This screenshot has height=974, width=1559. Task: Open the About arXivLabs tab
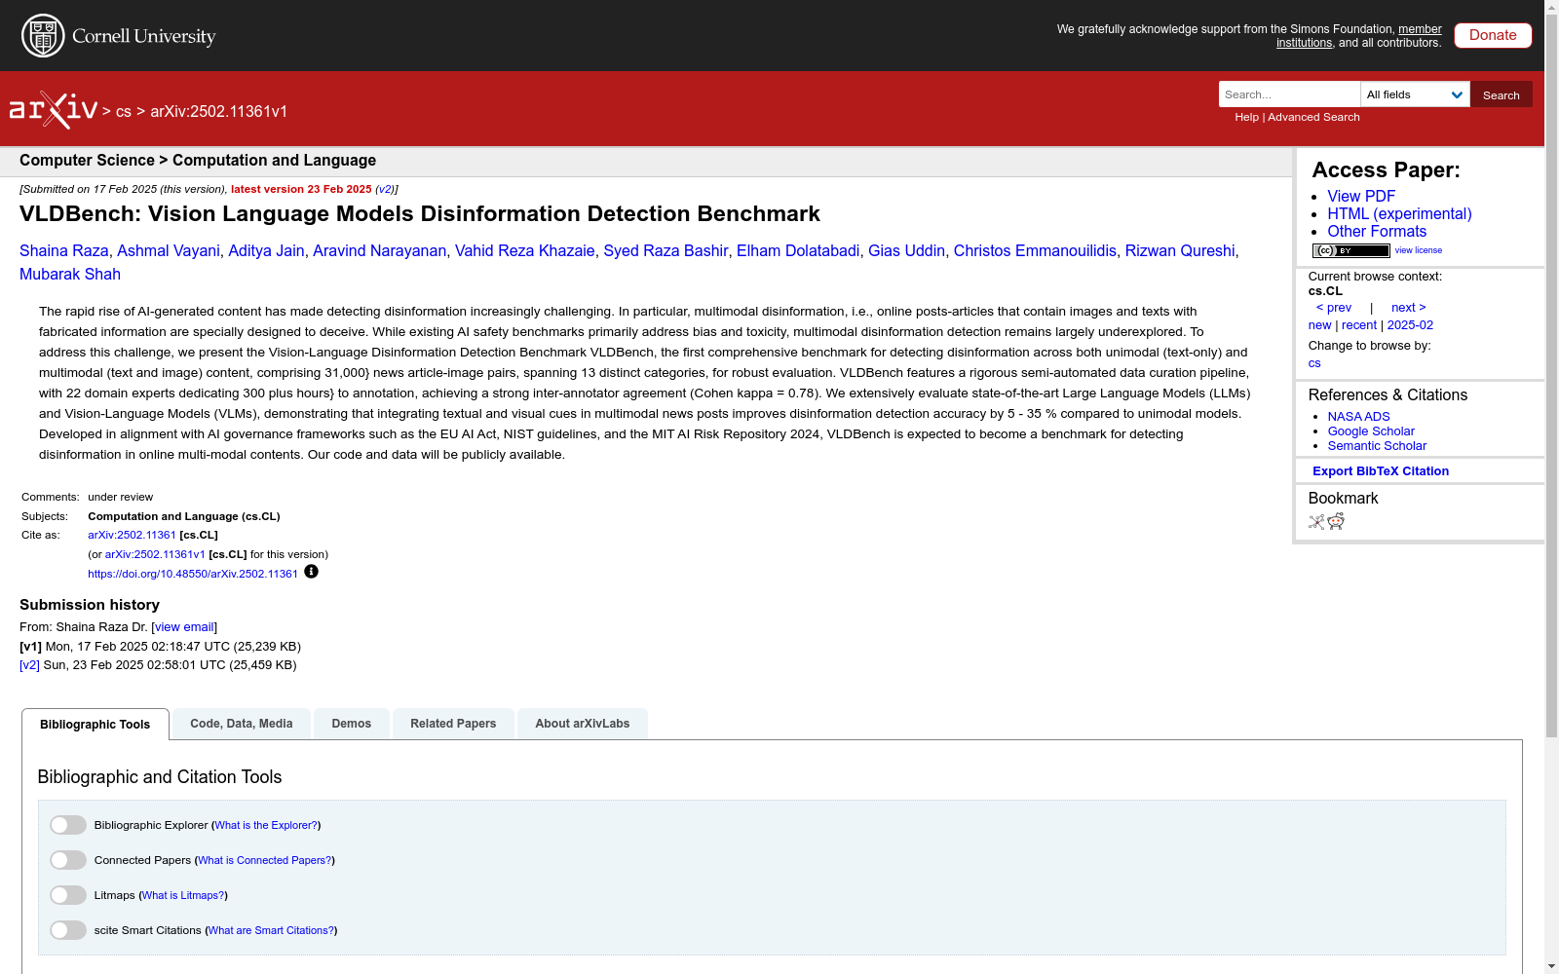pos(583,724)
